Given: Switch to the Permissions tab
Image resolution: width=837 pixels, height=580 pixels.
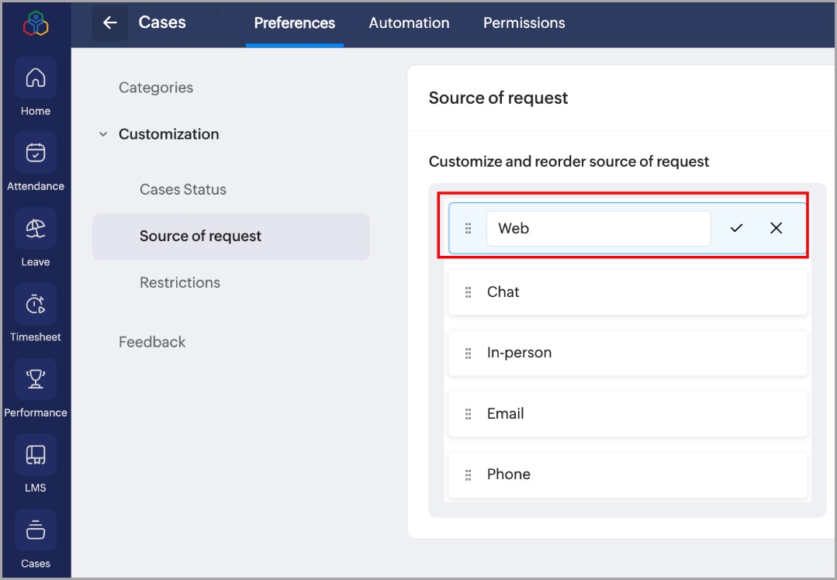Looking at the screenshot, I should point(524,23).
